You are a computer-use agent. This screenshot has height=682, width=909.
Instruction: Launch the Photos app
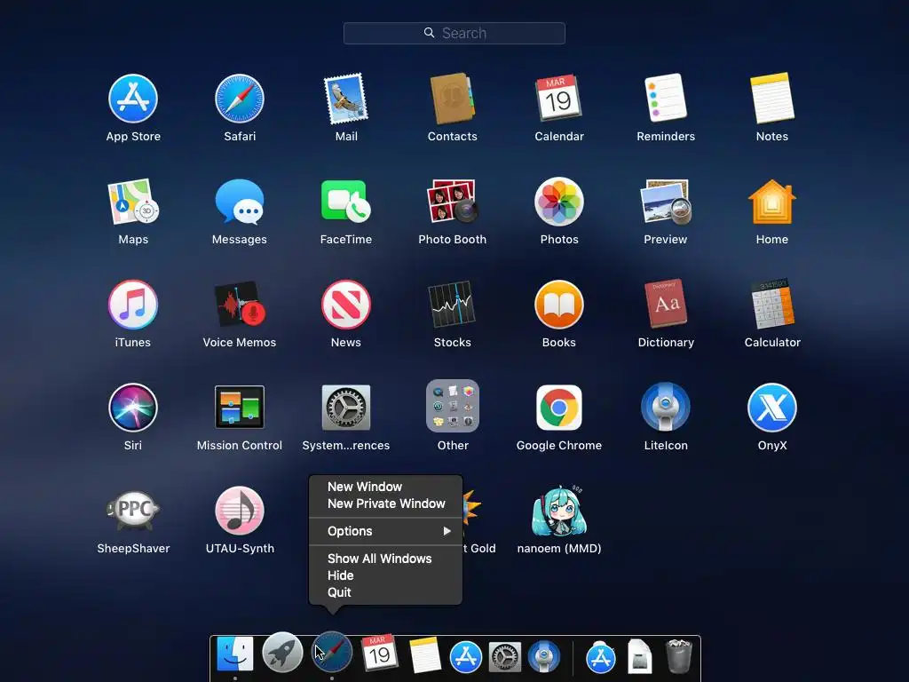coord(559,202)
